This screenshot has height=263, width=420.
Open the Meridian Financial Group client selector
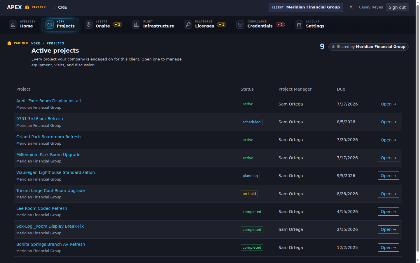306,7
